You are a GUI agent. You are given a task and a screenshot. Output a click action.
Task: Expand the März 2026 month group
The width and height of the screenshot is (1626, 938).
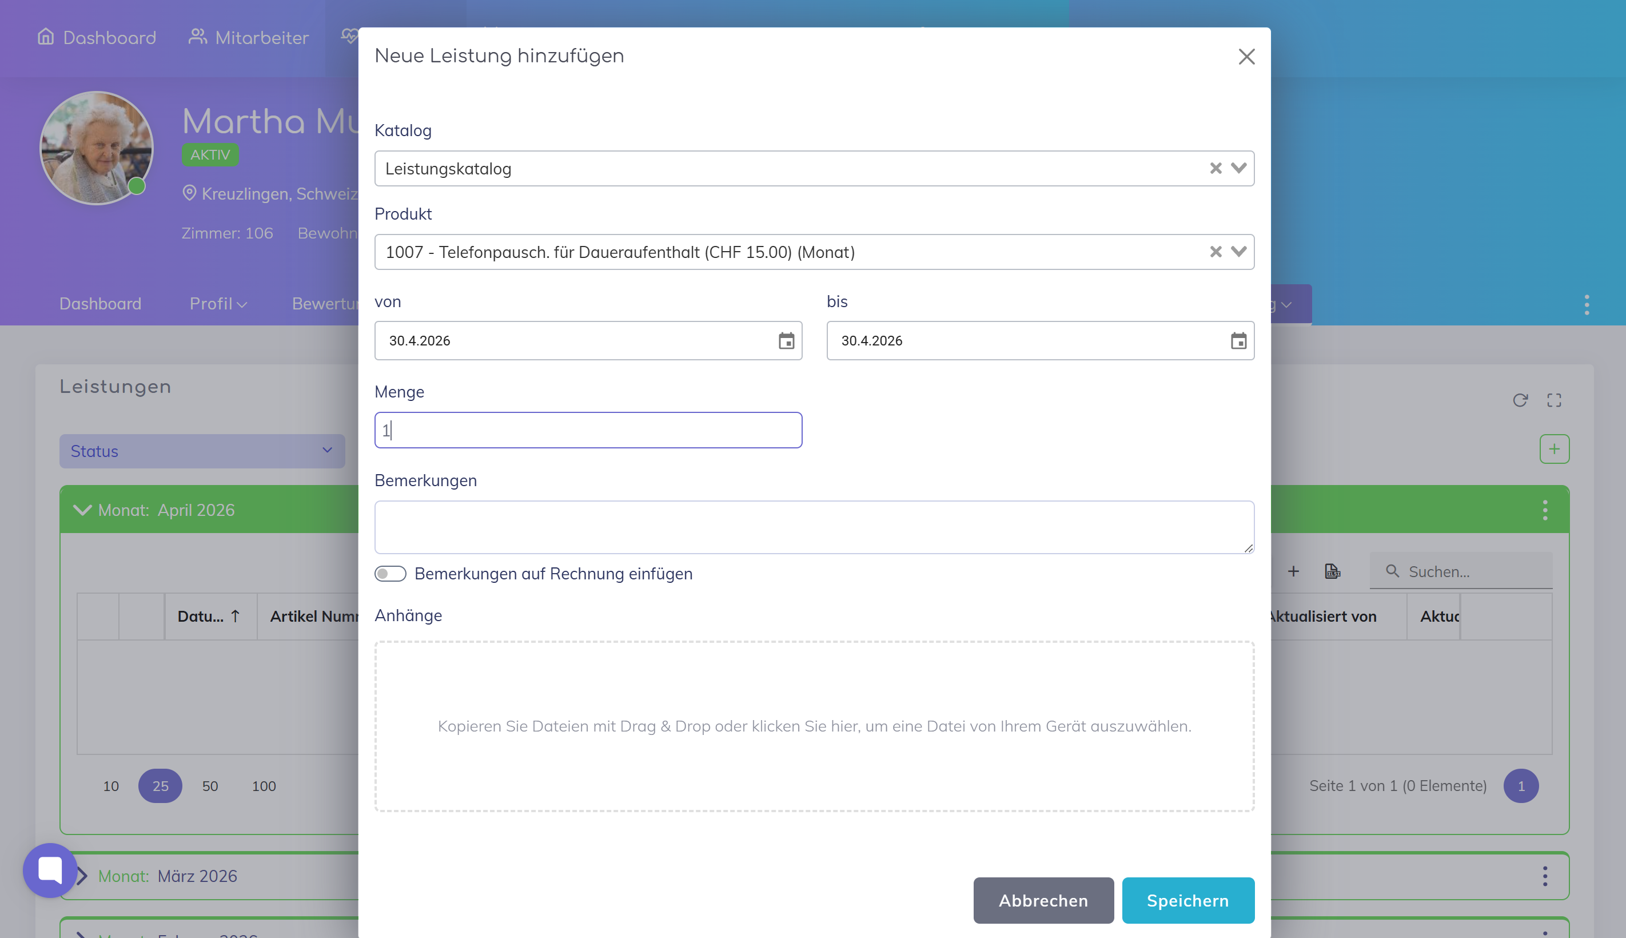click(82, 876)
